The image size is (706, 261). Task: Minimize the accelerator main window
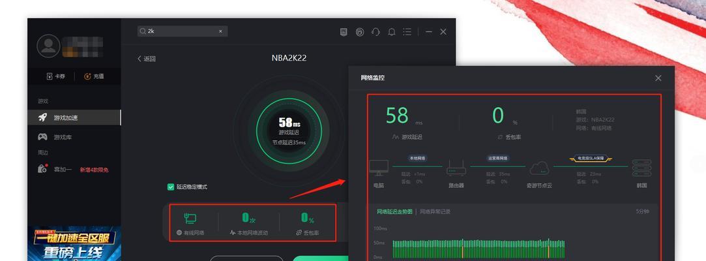click(x=429, y=32)
